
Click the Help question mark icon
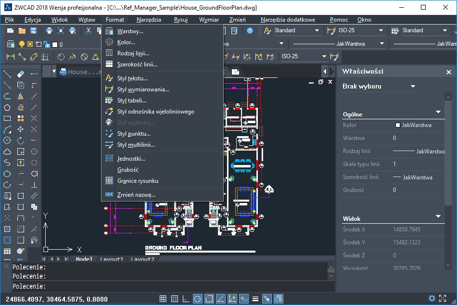click(x=250, y=31)
